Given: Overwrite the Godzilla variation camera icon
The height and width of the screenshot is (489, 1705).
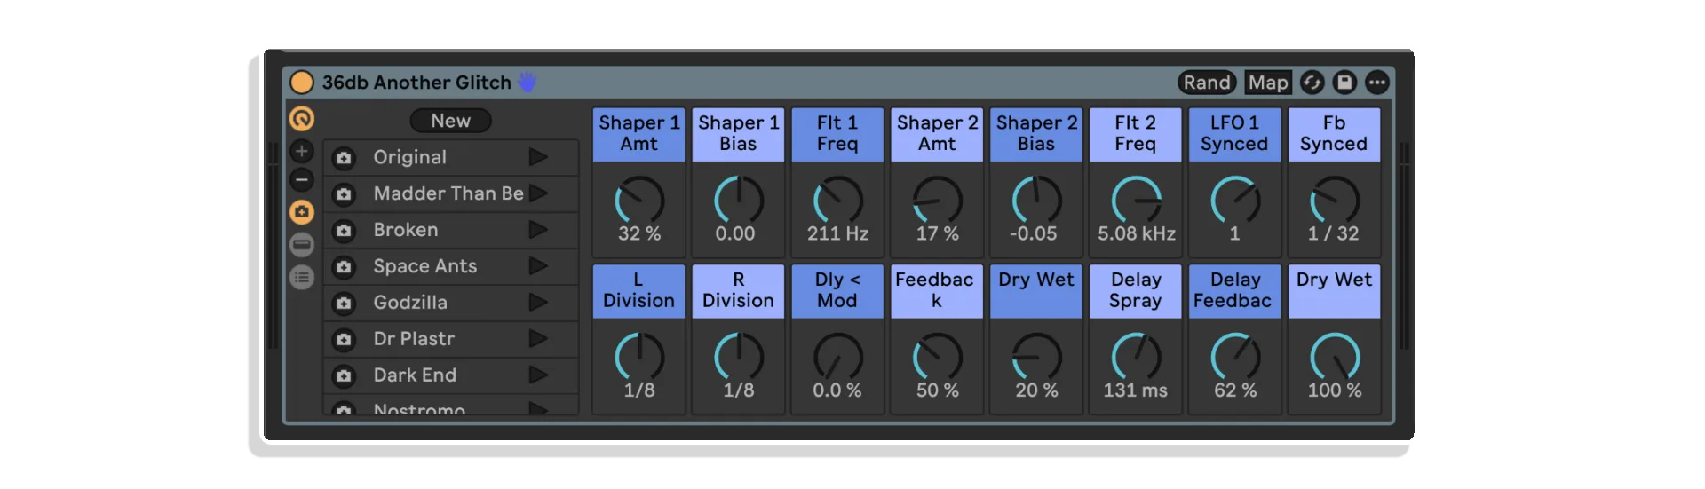Looking at the screenshot, I should [x=344, y=304].
